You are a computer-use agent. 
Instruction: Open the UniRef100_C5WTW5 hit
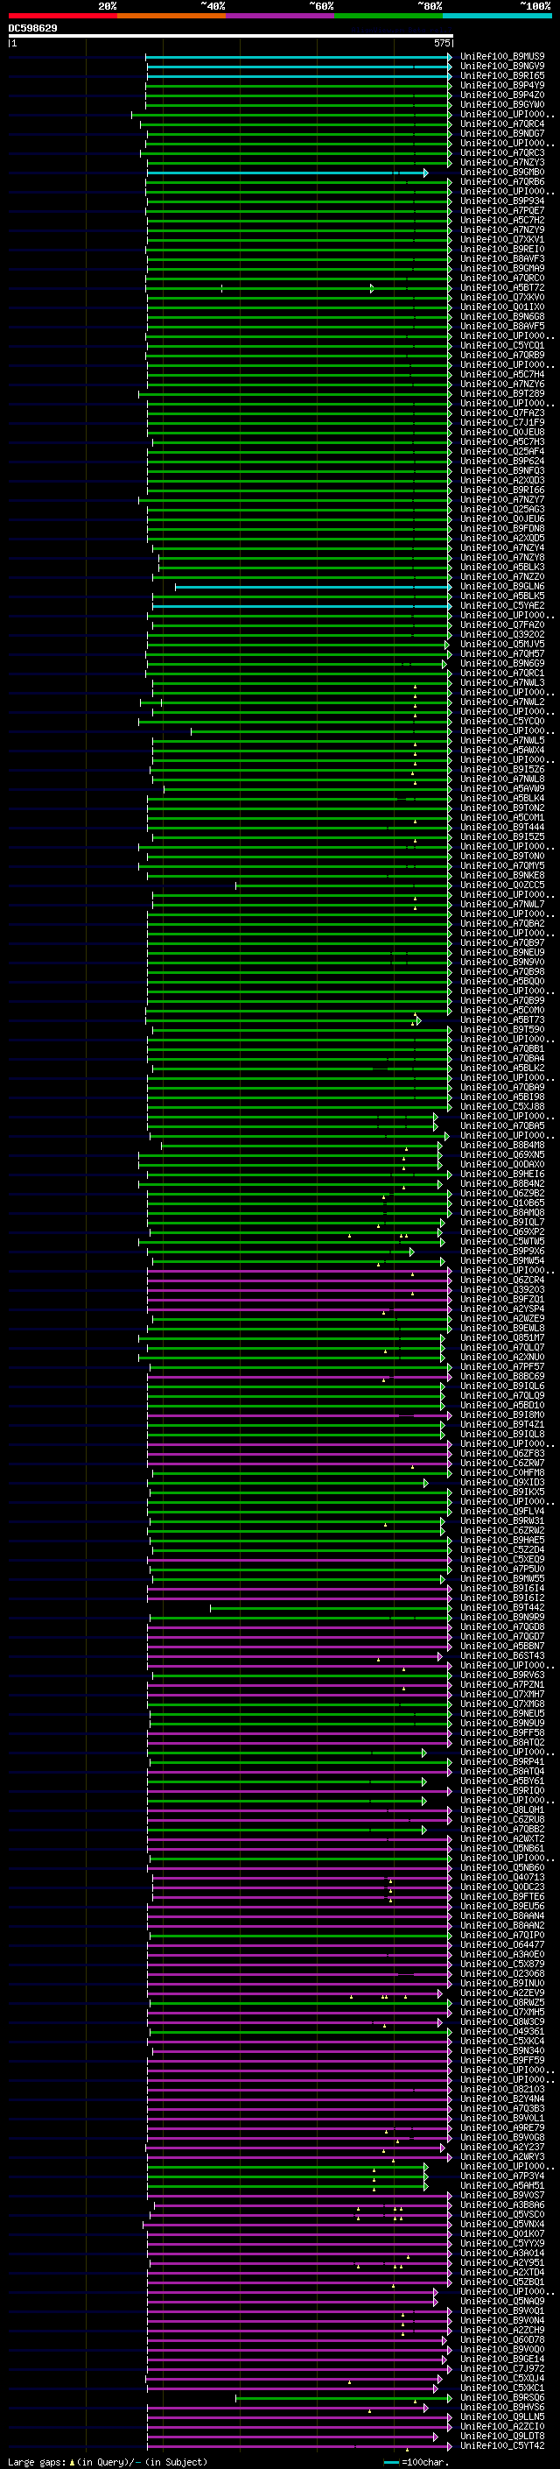pyautogui.click(x=502, y=1242)
